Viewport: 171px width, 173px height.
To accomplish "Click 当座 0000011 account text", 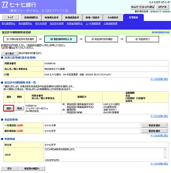I will 110,110.
